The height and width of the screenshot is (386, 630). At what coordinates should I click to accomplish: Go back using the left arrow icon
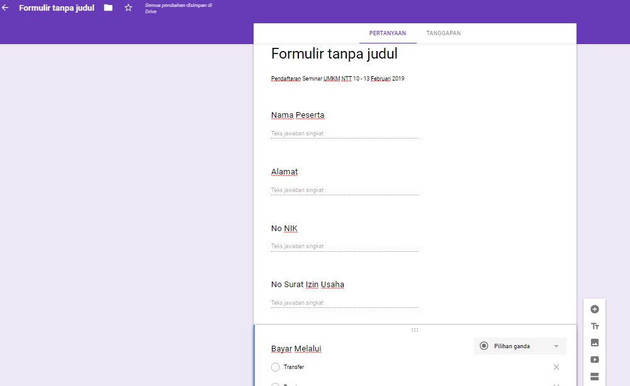point(7,8)
